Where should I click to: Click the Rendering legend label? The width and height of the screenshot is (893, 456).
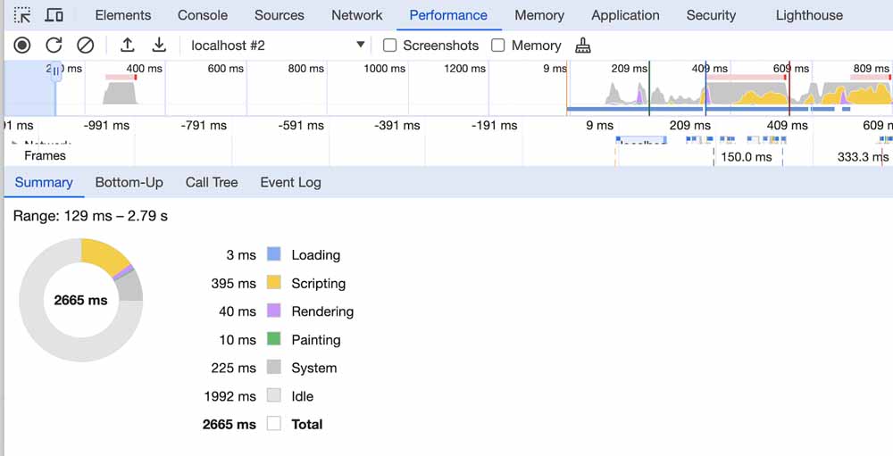(x=322, y=311)
